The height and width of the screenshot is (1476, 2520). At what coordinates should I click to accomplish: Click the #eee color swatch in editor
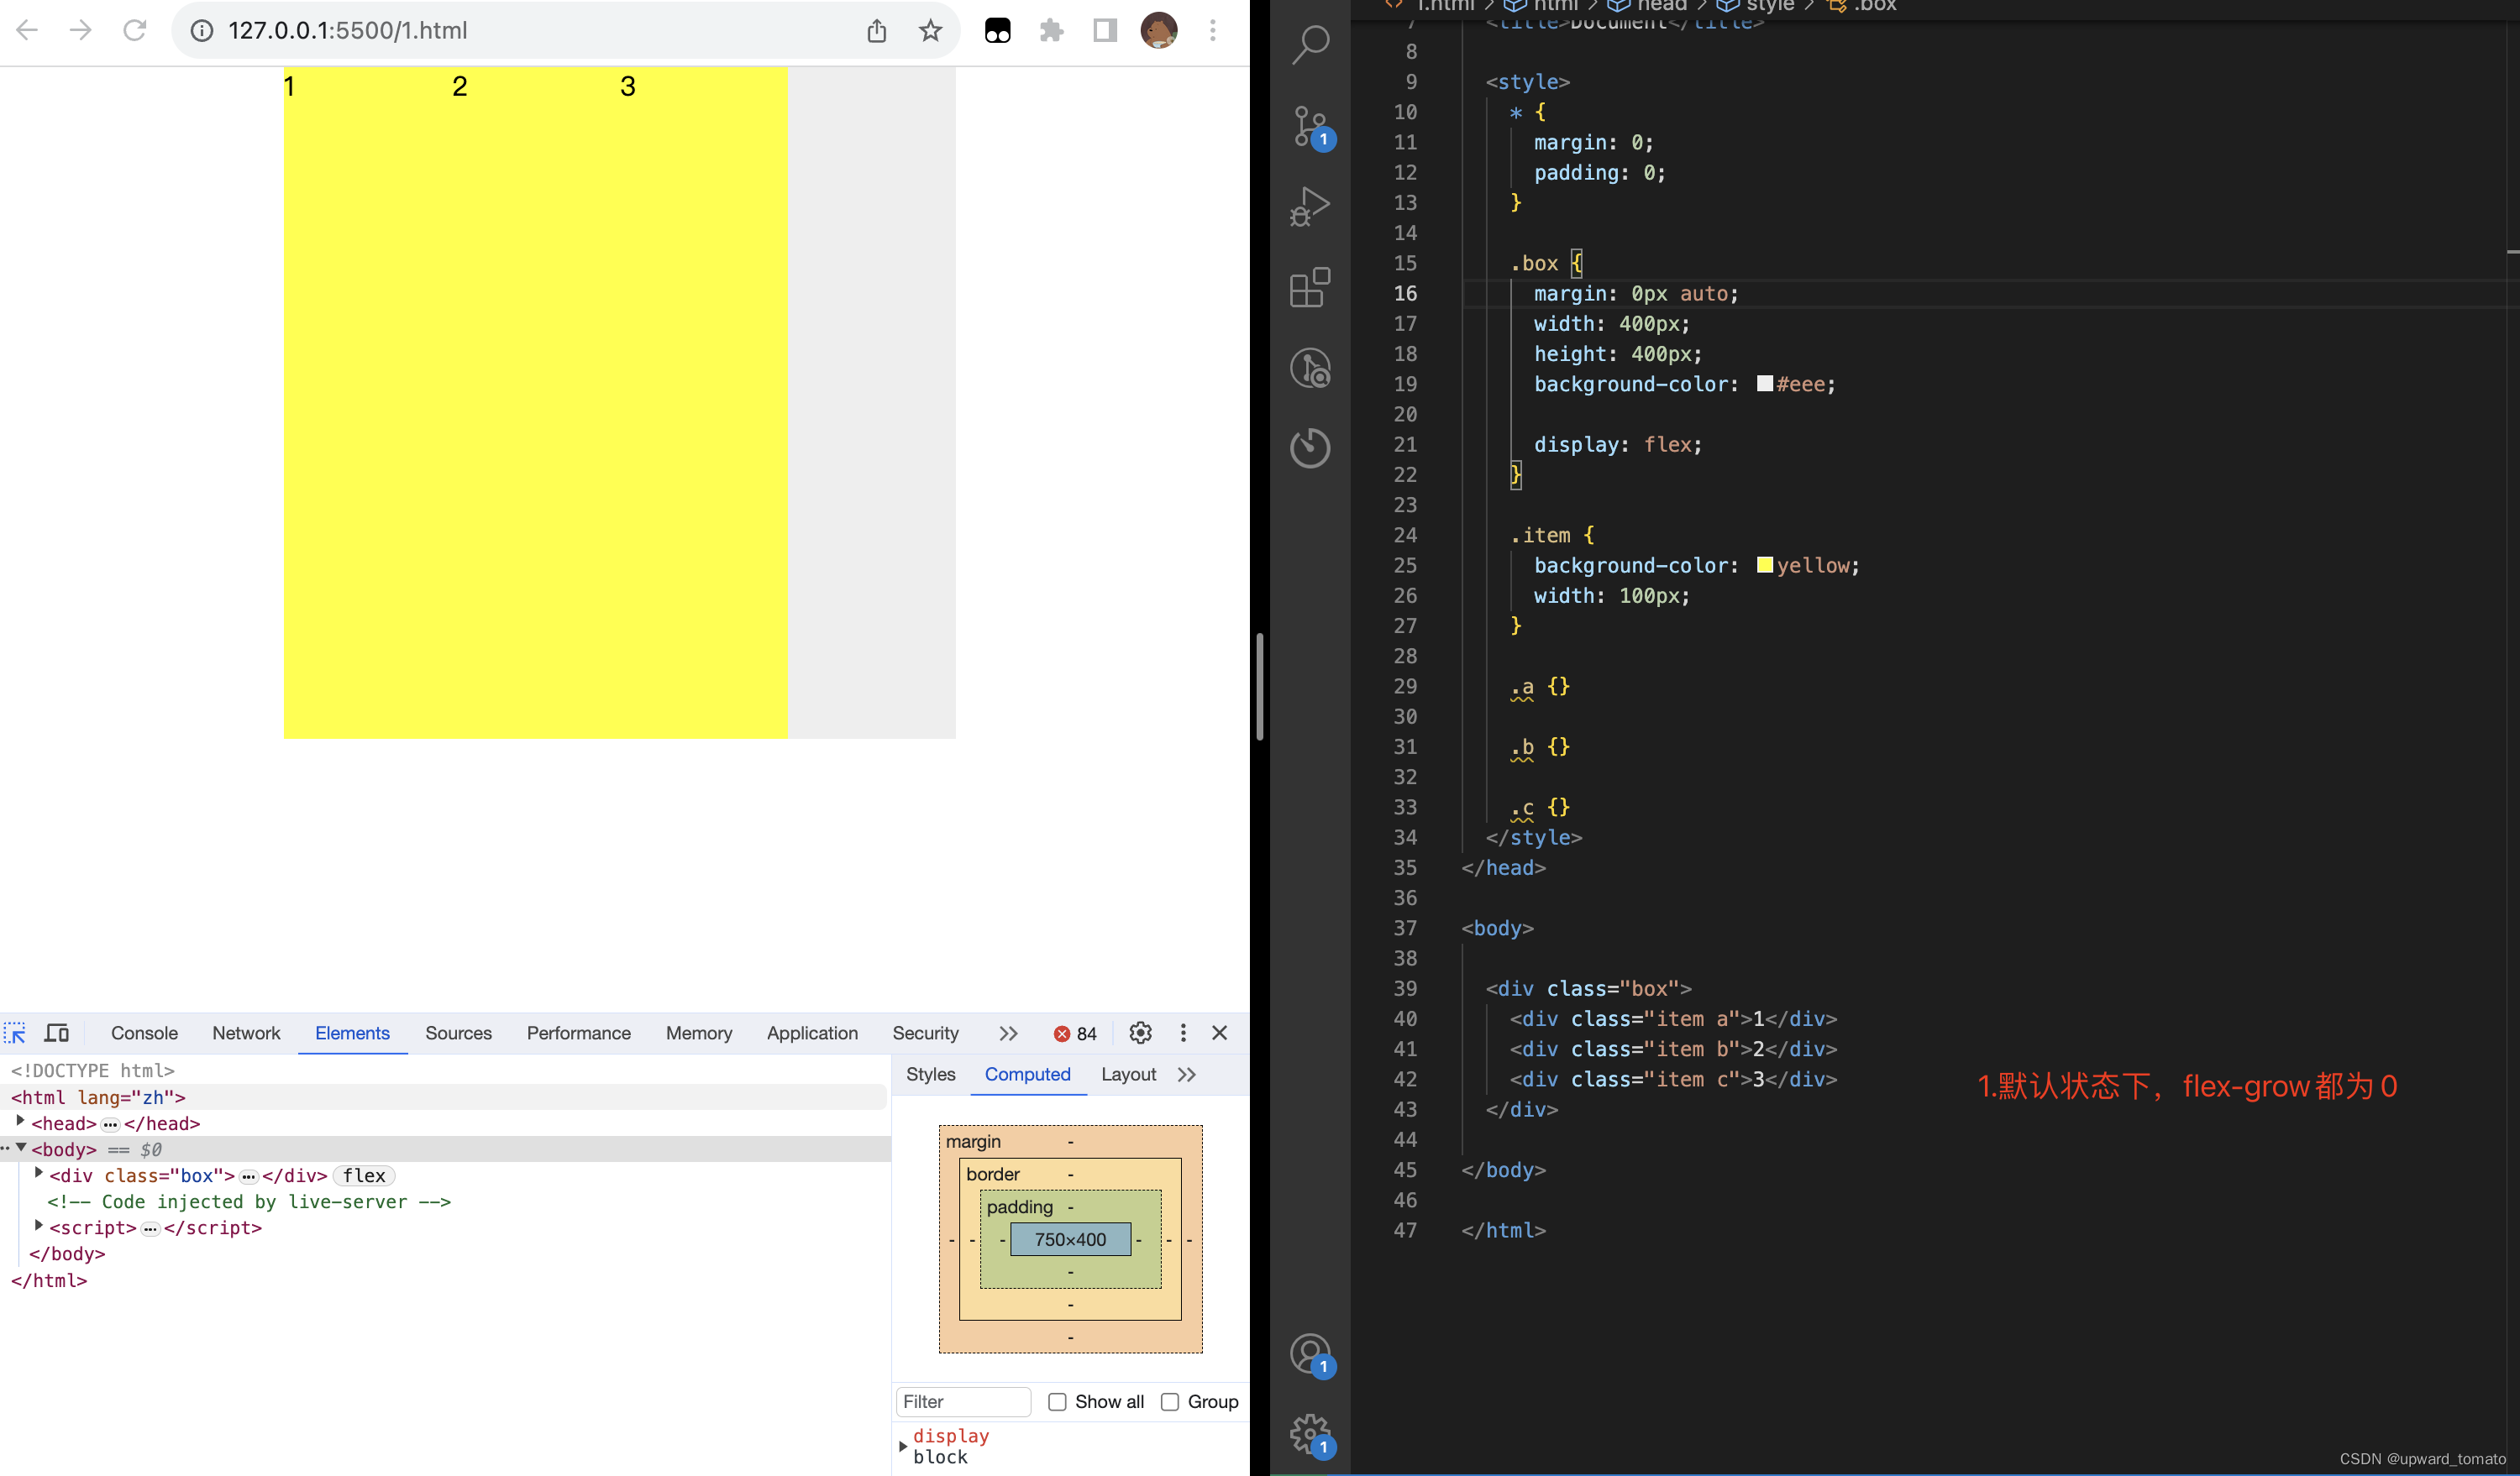click(x=1765, y=384)
